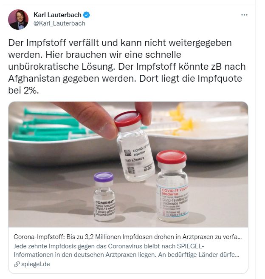Viewport: 265px width, 279px height.
Task: Open the three-dot more options menu
Action: coord(244,15)
